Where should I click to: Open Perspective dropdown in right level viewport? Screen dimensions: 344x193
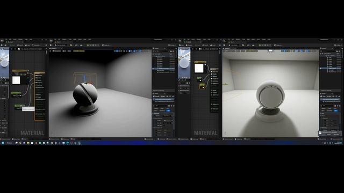click(x=231, y=51)
